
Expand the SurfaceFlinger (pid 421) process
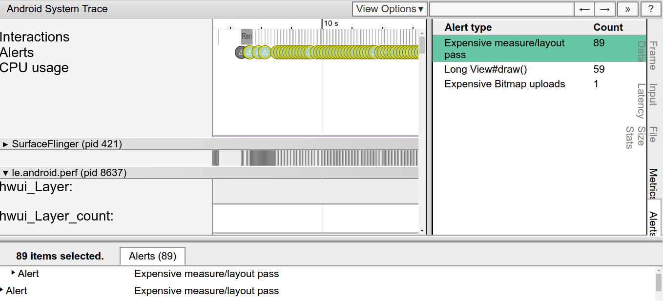6,144
